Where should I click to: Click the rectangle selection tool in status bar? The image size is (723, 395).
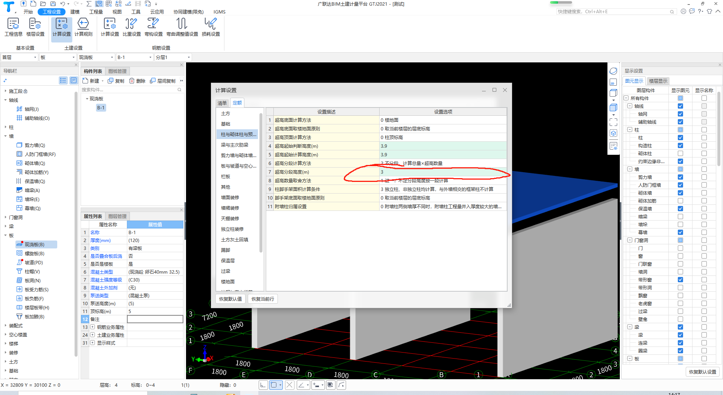pos(274,385)
